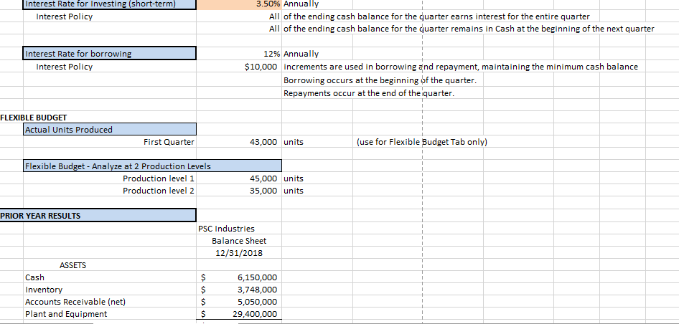Click the 'units' label next to 43,000

pyautogui.click(x=294, y=142)
